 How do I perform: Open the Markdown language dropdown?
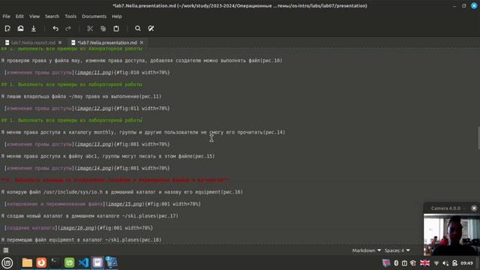[367, 250]
